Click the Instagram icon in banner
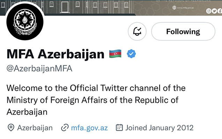 pos(209,11)
